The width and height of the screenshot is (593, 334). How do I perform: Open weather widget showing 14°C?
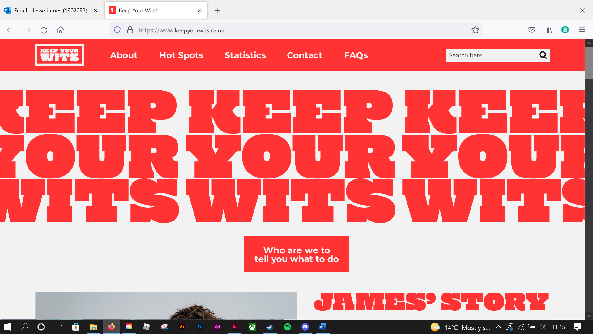(460, 327)
